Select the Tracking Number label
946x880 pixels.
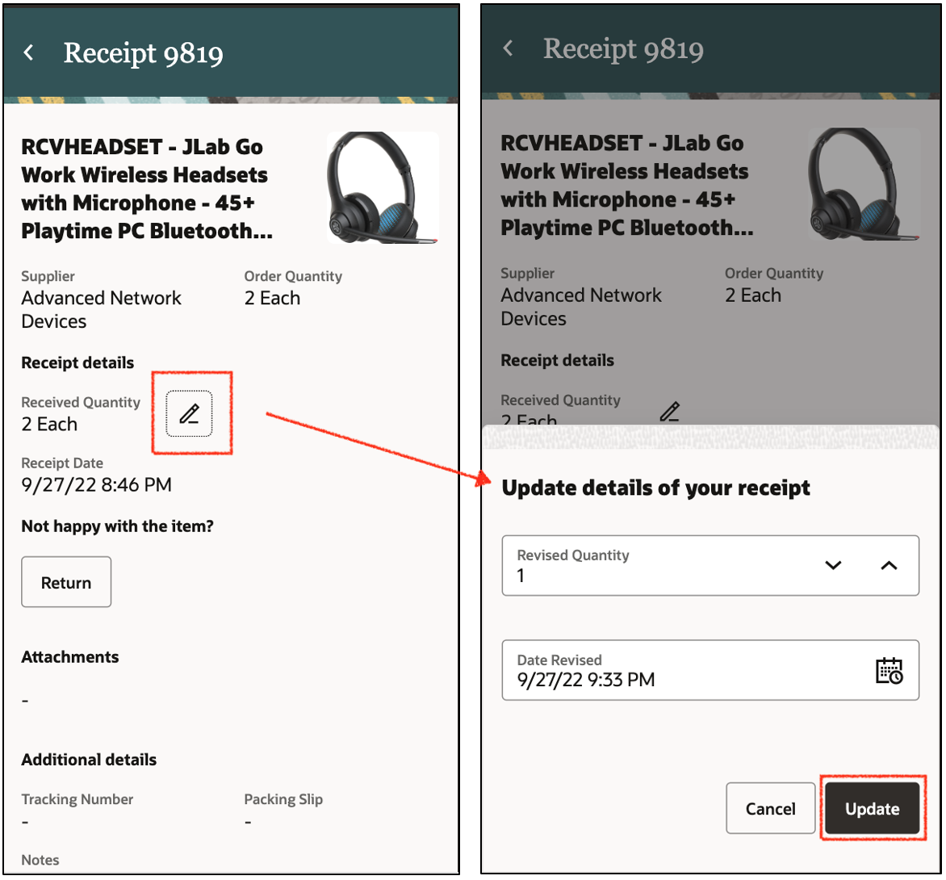[x=77, y=799]
